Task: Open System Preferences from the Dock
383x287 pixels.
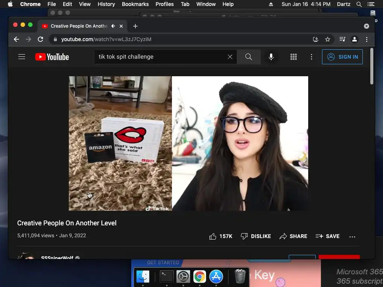Action: [183, 277]
